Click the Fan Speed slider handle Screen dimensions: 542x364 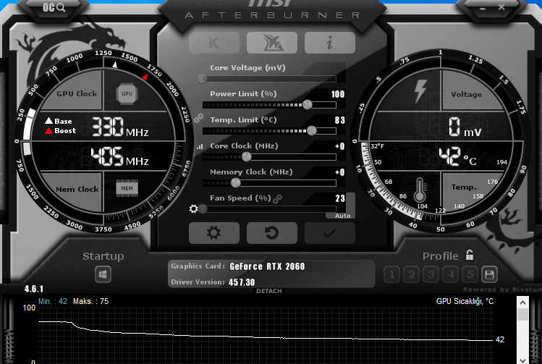coord(203,209)
